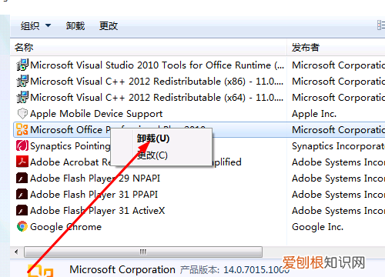Click the Google Inc. publisher cell
The height and width of the screenshot is (277, 385).
click(x=317, y=227)
